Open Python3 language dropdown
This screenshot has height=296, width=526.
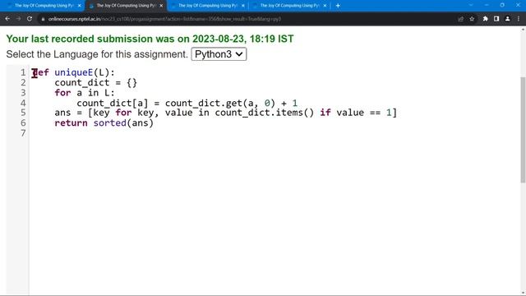(219, 54)
